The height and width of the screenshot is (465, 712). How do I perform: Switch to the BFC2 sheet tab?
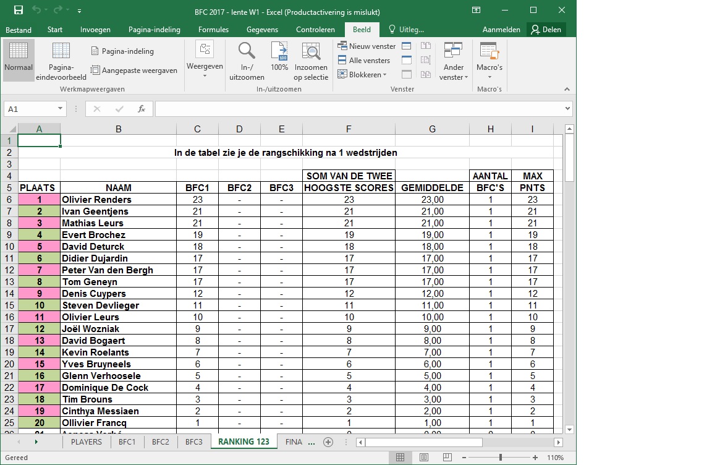[160, 442]
